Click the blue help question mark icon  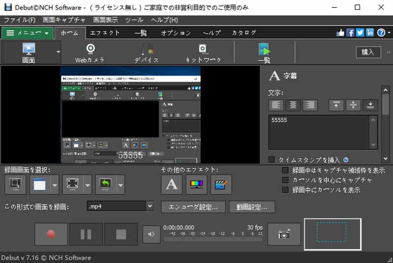(x=381, y=32)
